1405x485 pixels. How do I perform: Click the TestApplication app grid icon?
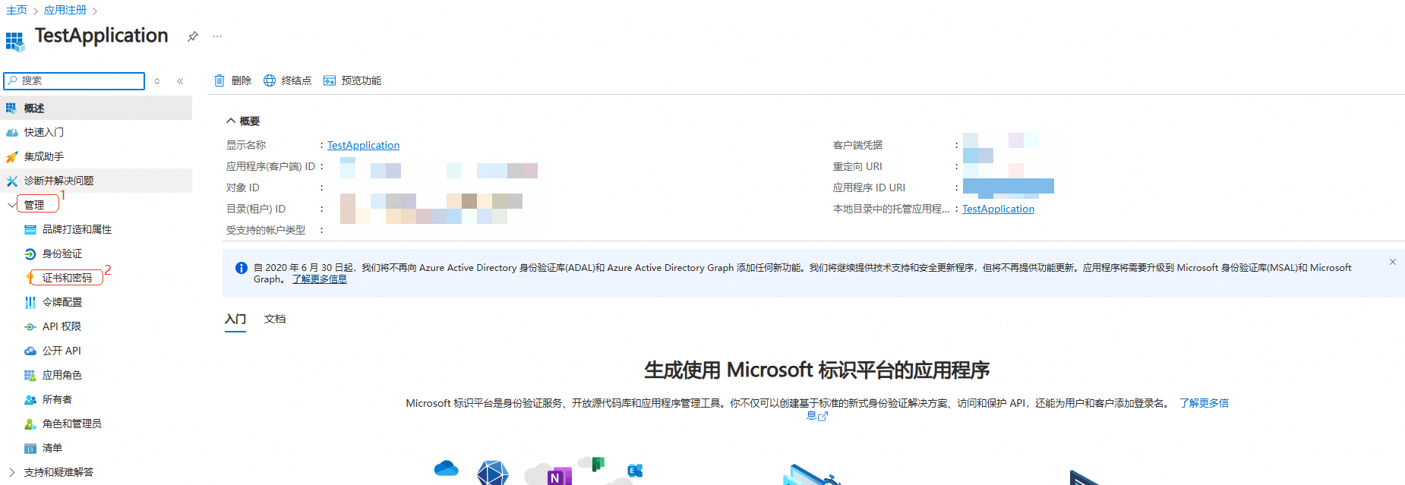15,41
